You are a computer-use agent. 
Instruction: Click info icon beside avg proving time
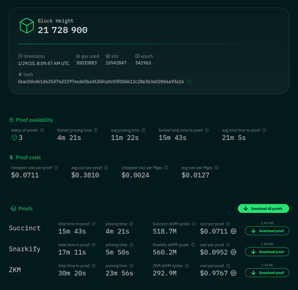[143, 130]
